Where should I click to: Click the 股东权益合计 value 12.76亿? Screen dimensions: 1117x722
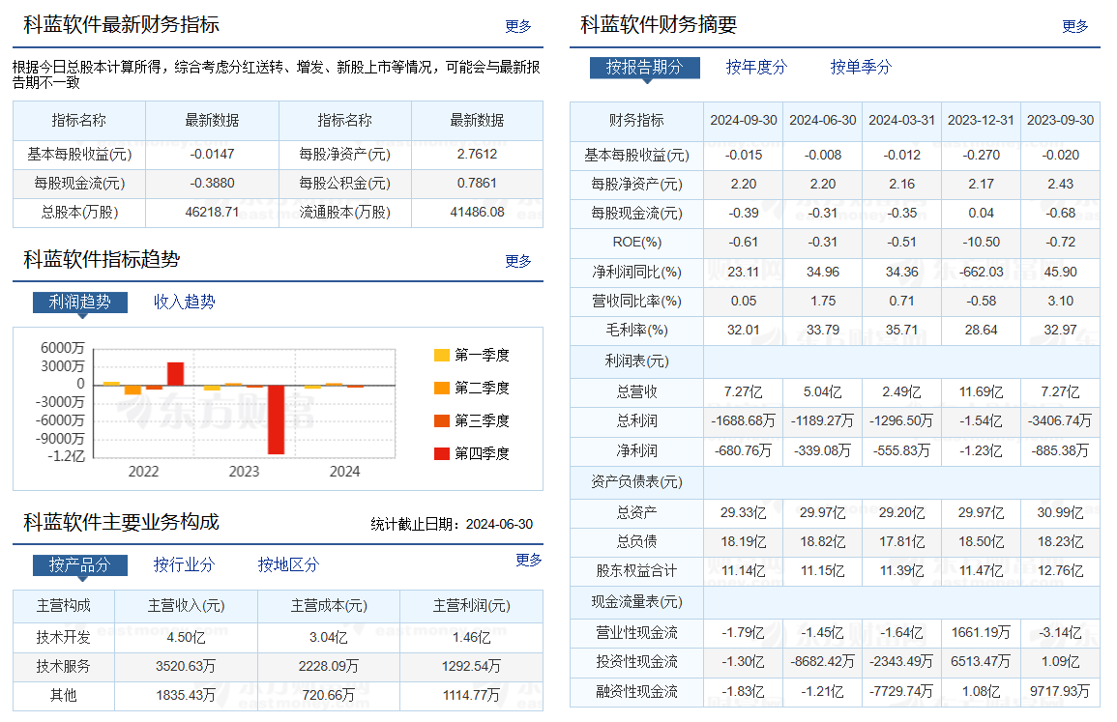[x=1060, y=571]
